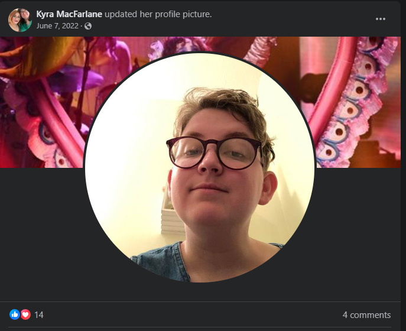The image size is (406, 331).
Task: Open the large circular profile picture
Action: (x=200, y=168)
